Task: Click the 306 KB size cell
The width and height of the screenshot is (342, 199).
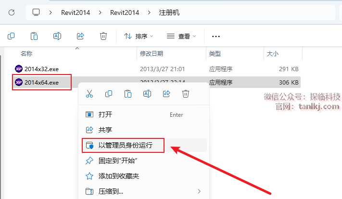Action: [x=289, y=82]
